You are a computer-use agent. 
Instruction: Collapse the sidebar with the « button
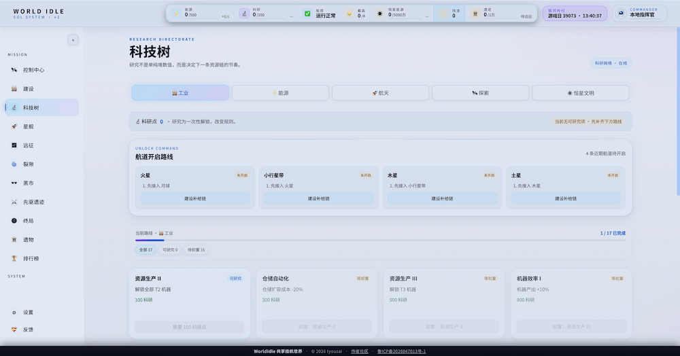tap(73, 40)
